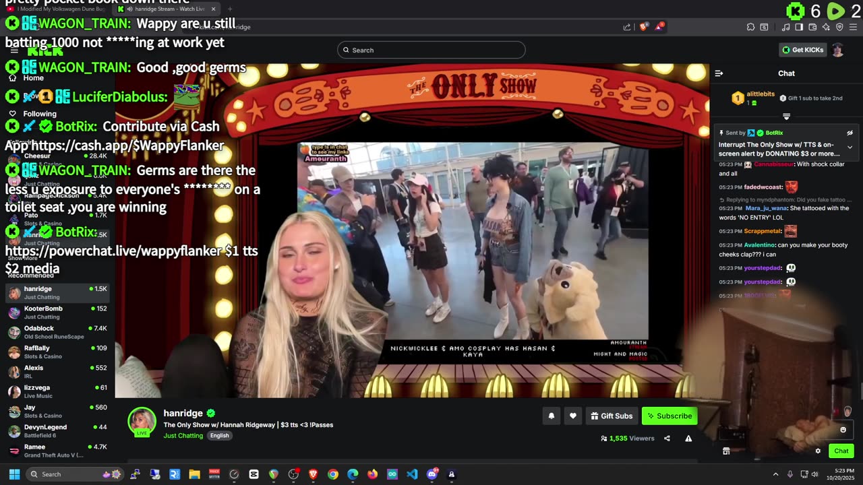Click Brave Rewards triangle icon
This screenshot has width=863, height=485.
[x=659, y=27]
